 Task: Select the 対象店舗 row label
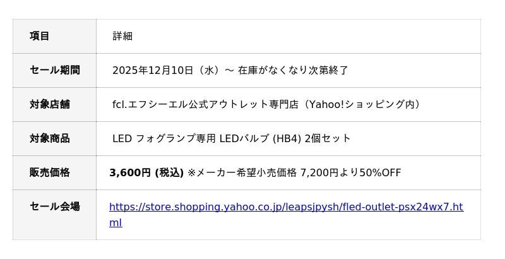tap(49, 104)
